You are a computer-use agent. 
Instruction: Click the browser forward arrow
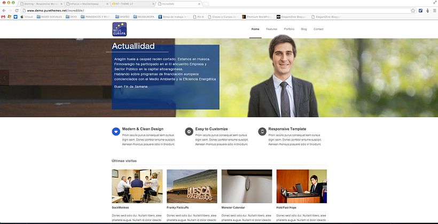coord(10,11)
